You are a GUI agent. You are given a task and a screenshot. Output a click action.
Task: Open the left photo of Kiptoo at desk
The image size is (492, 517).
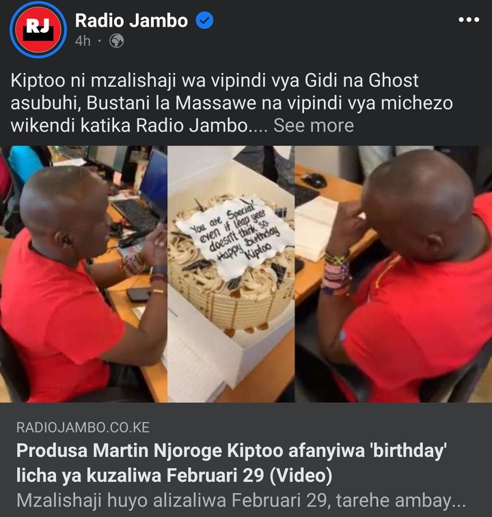click(x=83, y=274)
